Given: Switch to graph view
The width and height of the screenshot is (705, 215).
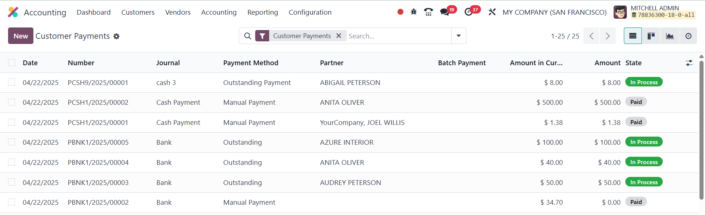Looking at the screenshot, I should click(670, 36).
